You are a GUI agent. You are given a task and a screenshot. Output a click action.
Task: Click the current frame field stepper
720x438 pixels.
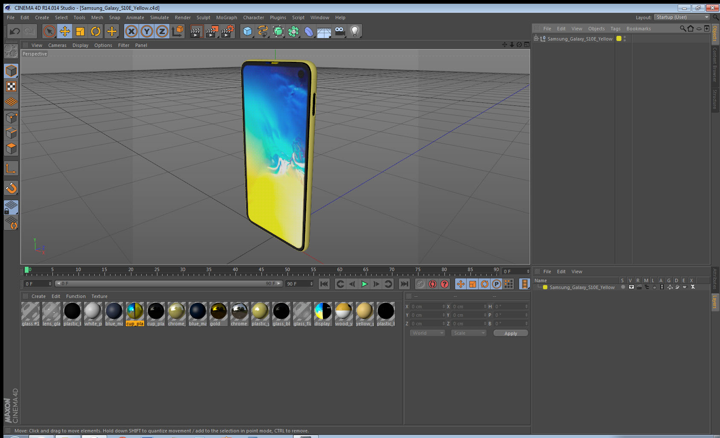[528, 272]
